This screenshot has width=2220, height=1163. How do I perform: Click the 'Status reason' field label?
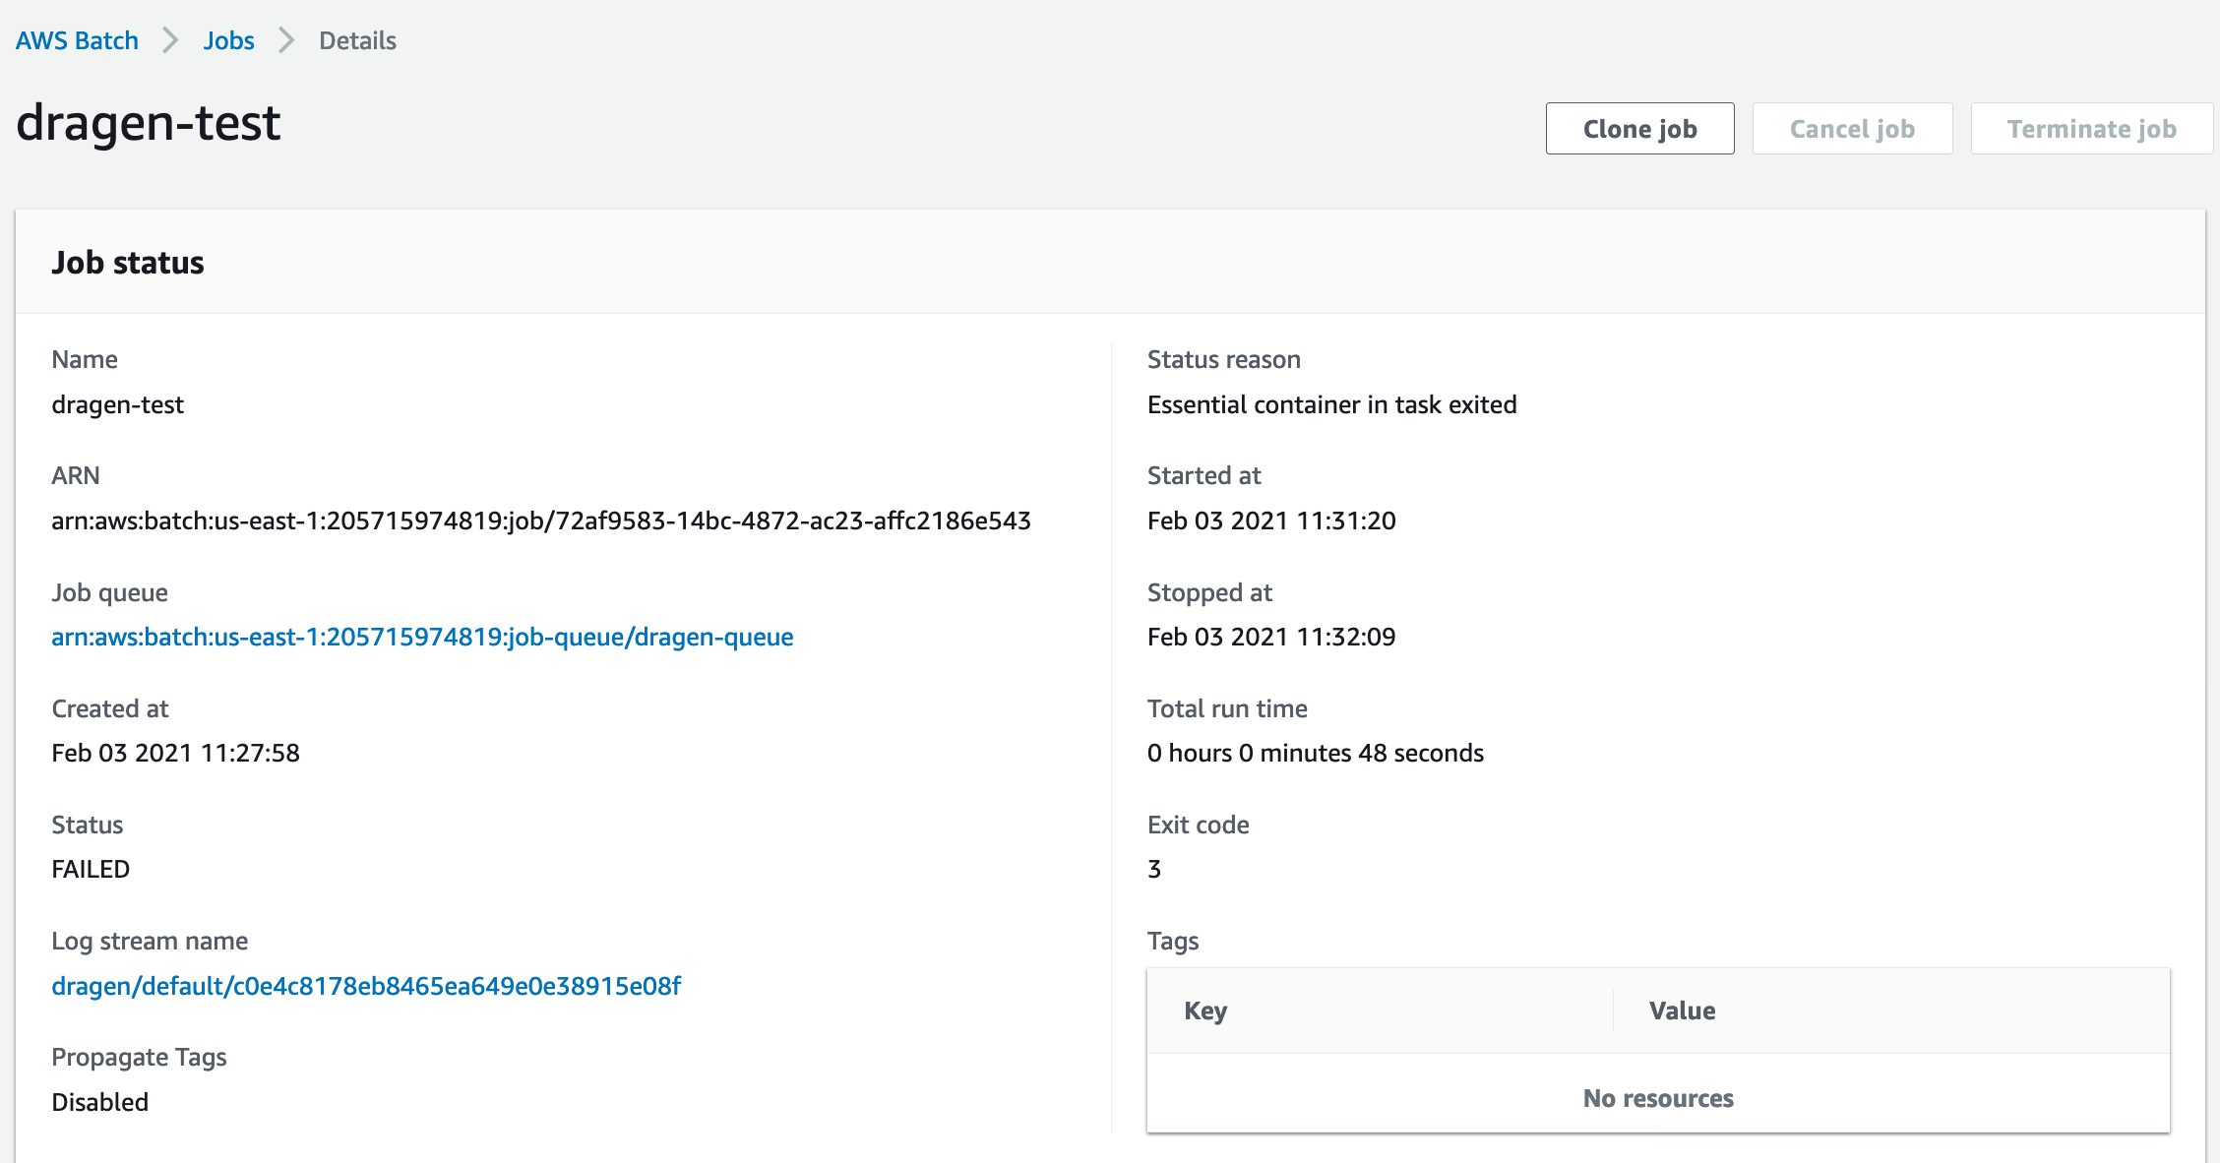1223,359
